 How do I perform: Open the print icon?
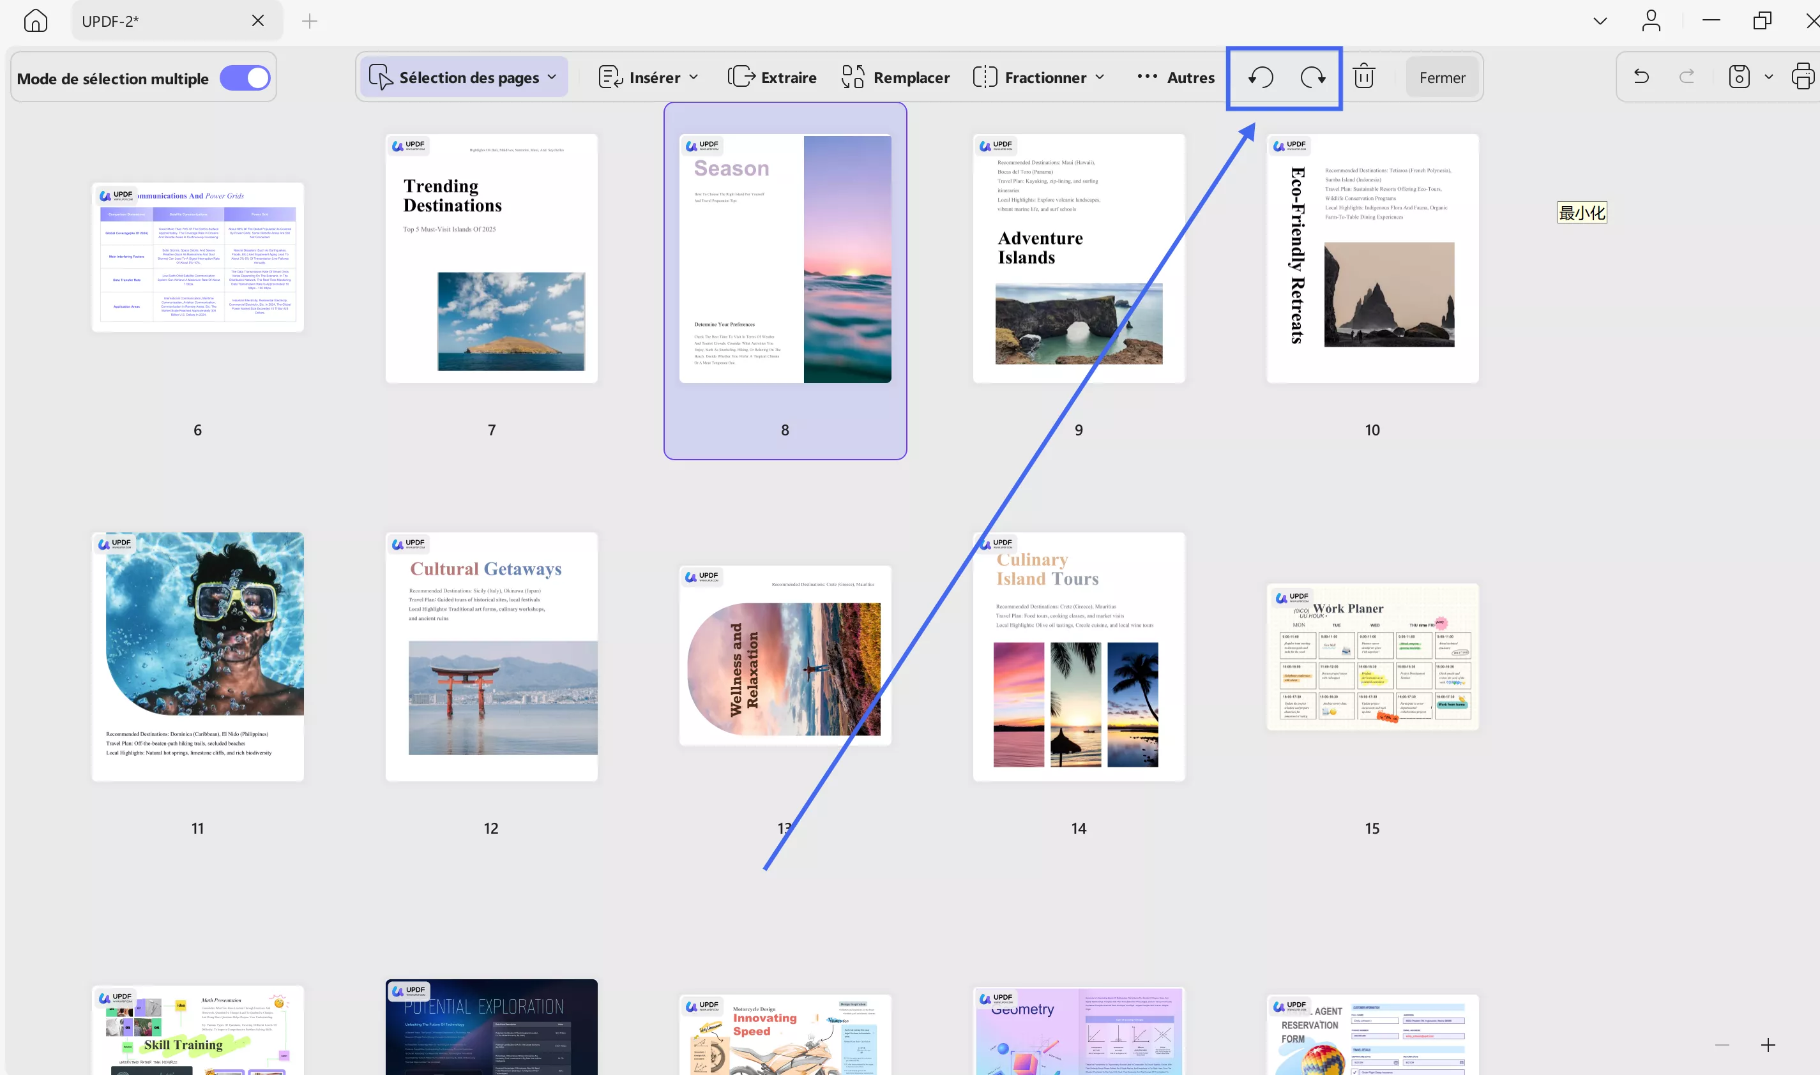(1804, 77)
